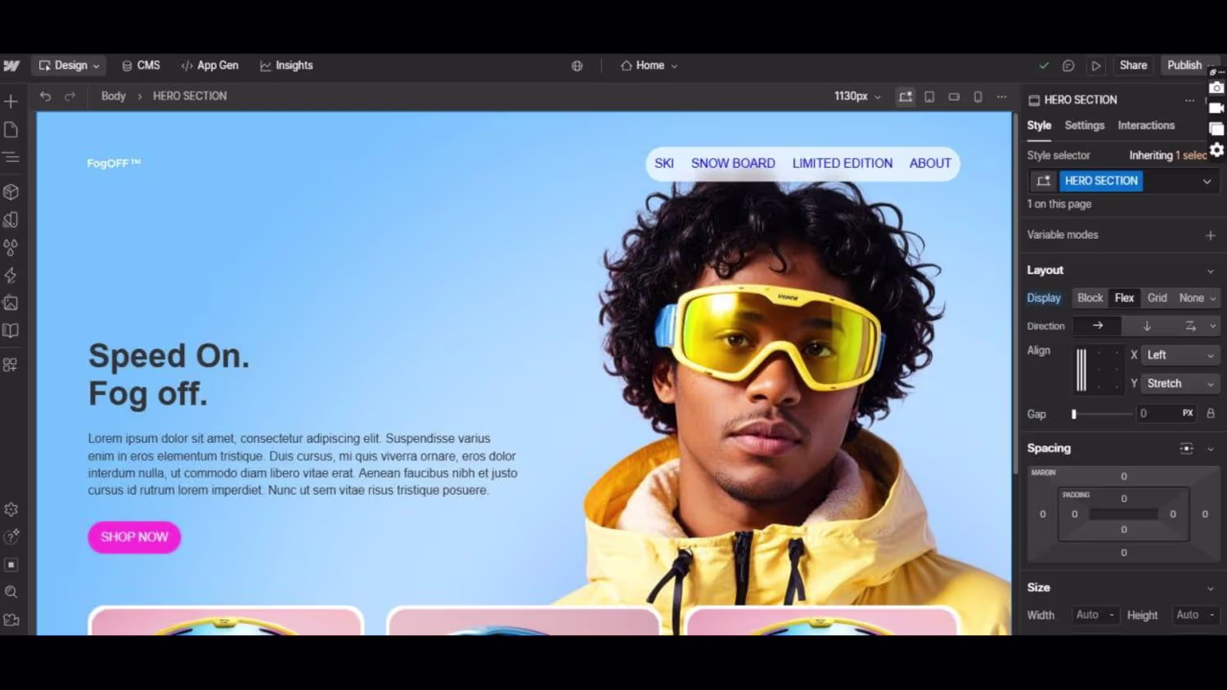
Task: Set display to Block
Action: coord(1090,298)
